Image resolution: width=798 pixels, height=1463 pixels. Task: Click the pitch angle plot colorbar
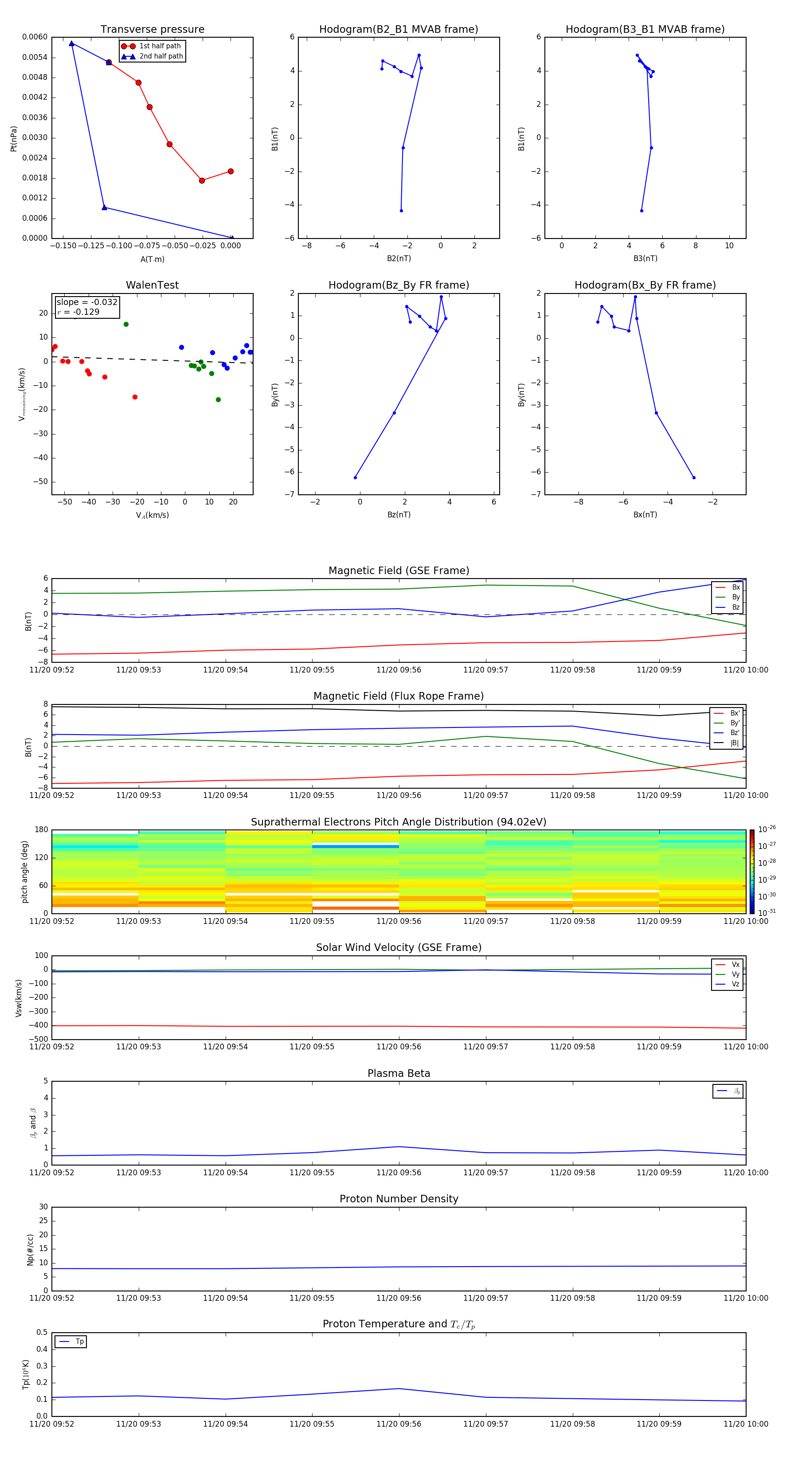point(752,872)
